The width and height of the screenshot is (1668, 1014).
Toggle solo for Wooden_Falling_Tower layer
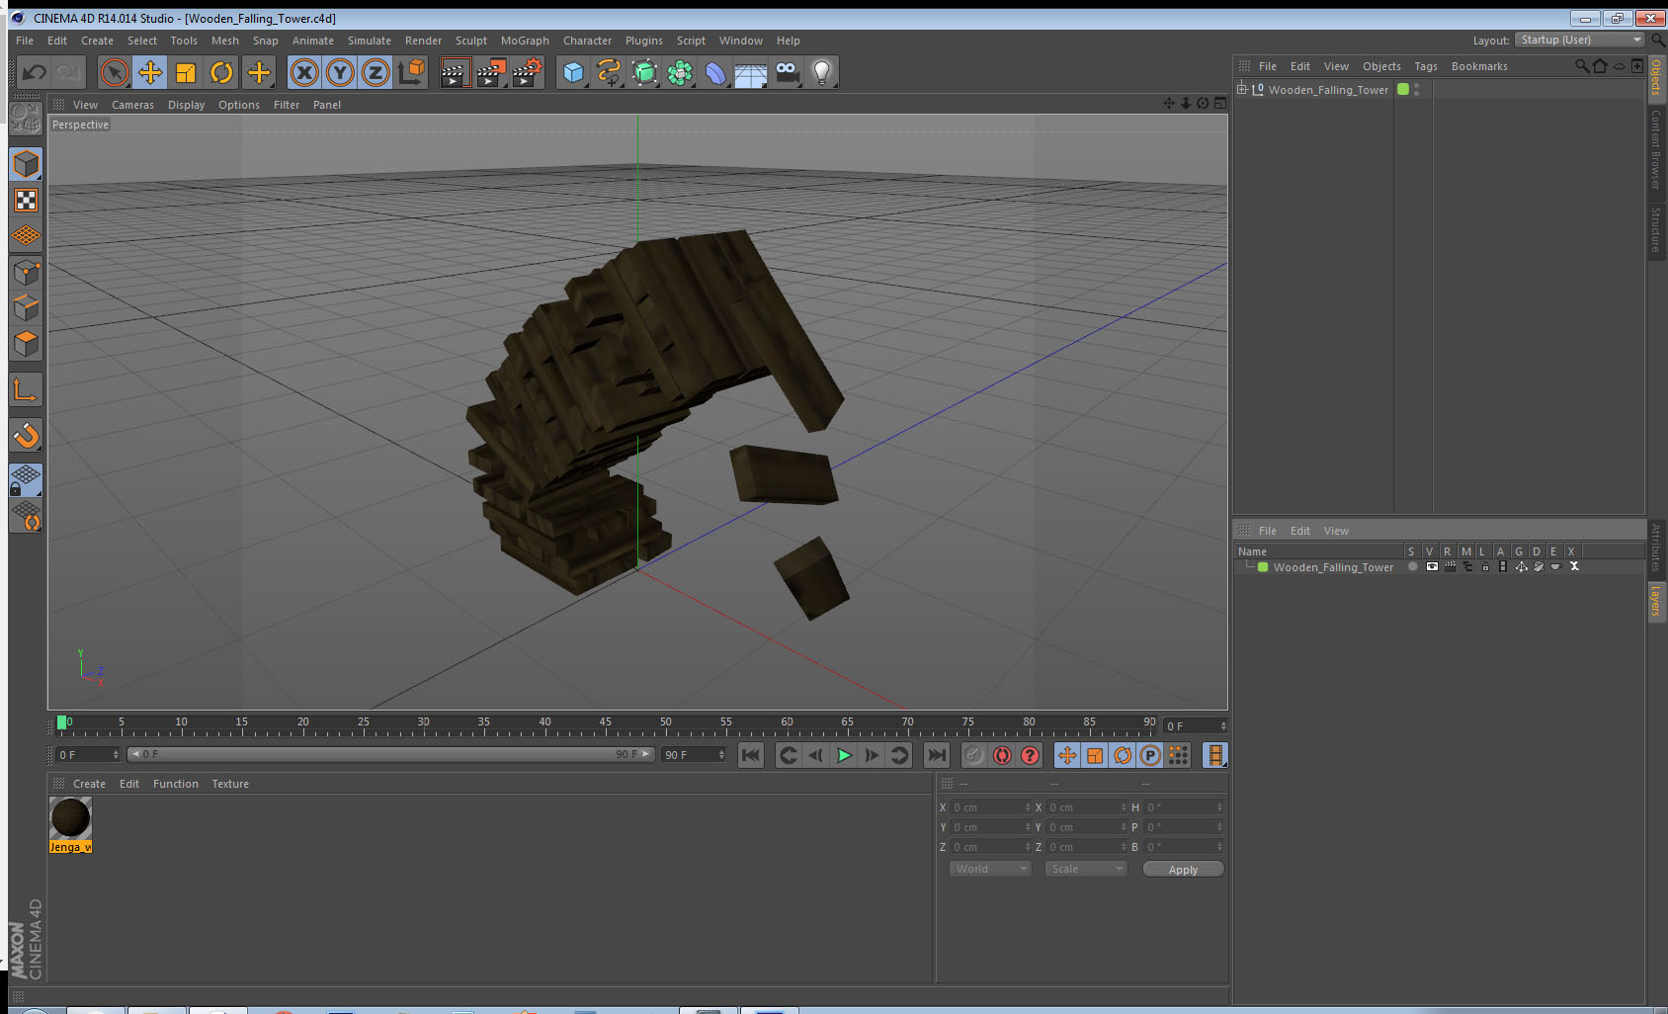(1413, 566)
